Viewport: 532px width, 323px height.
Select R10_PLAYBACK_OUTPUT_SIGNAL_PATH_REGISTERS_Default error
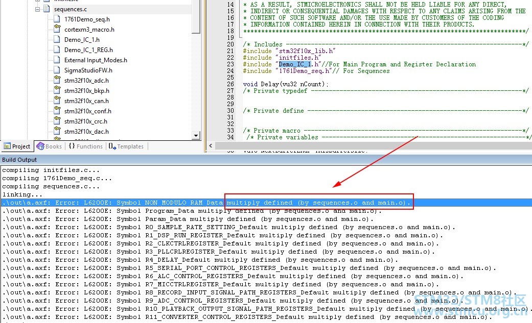(266, 308)
